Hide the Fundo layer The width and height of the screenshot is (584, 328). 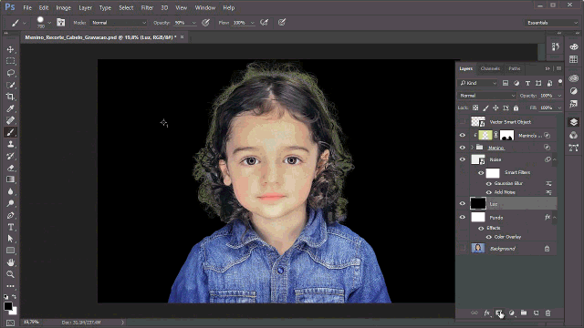pyautogui.click(x=463, y=218)
